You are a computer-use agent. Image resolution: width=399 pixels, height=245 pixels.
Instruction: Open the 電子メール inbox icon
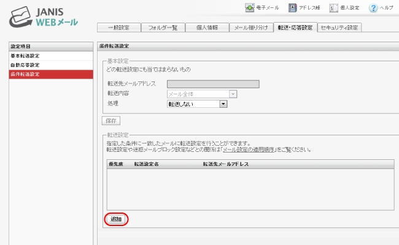250,7
